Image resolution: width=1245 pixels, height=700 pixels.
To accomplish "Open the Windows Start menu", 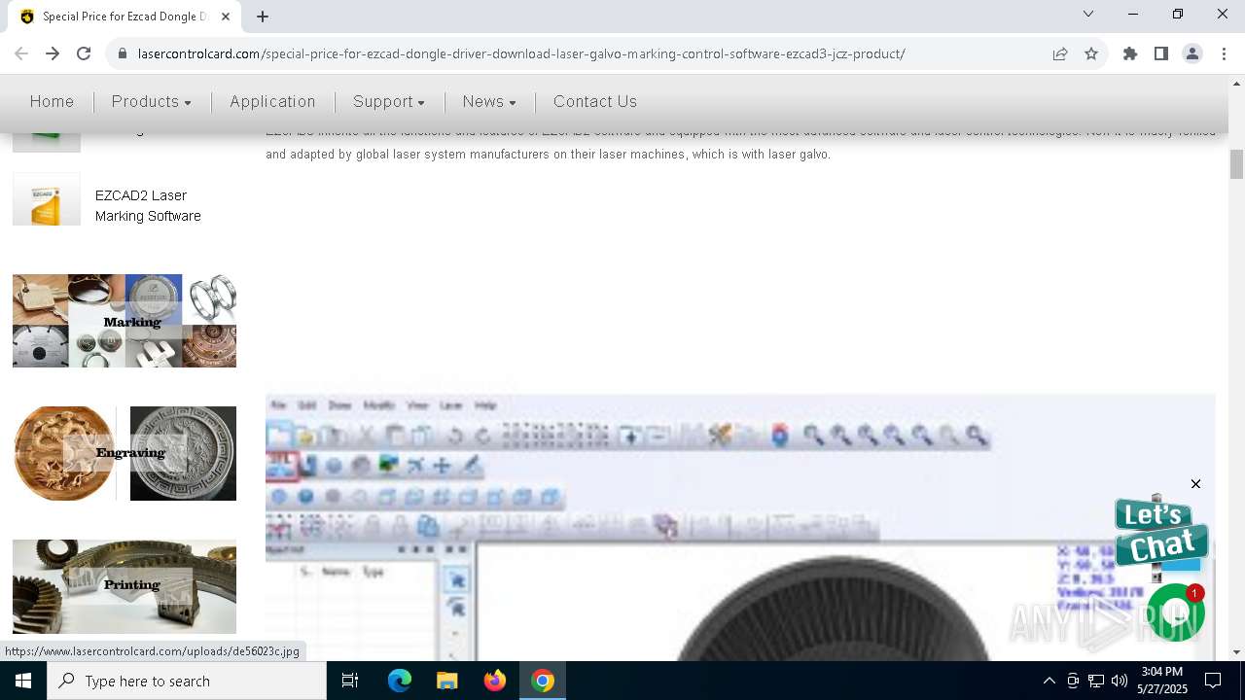I will click(x=23, y=681).
